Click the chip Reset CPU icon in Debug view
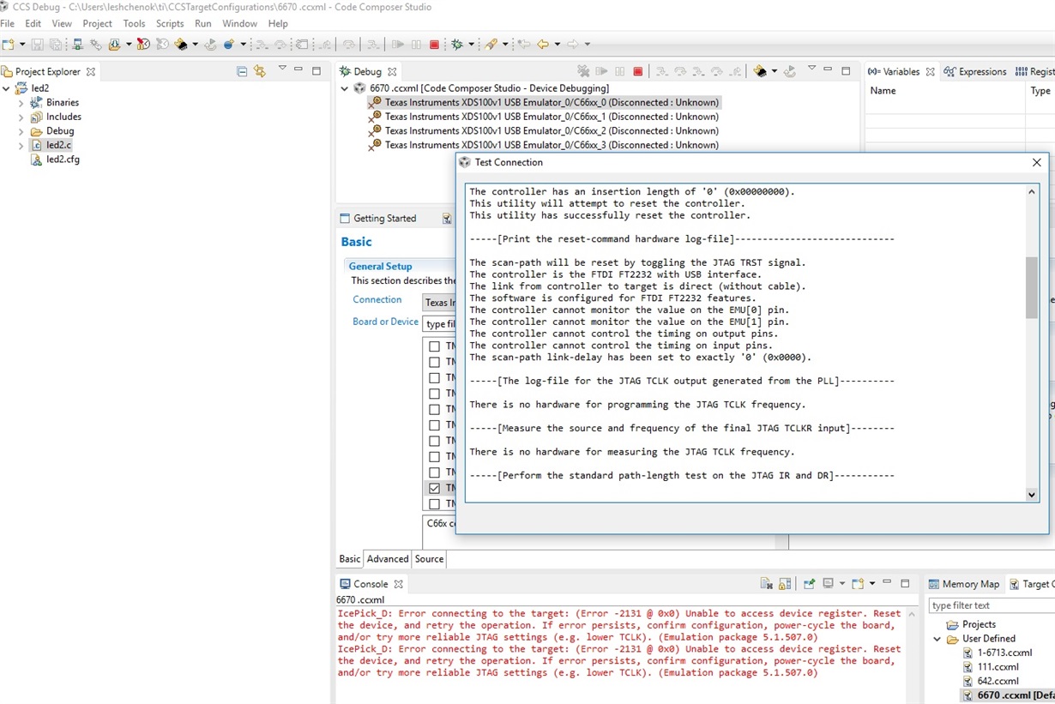The image size is (1055, 704). (760, 71)
